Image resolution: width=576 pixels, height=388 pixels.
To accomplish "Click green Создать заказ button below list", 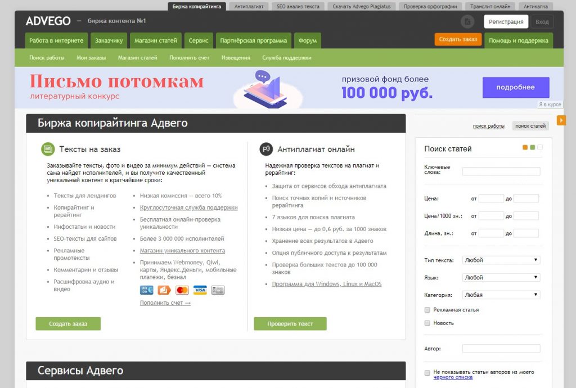I will coord(68,324).
